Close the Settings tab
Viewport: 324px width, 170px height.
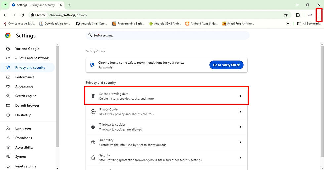tap(61, 5)
